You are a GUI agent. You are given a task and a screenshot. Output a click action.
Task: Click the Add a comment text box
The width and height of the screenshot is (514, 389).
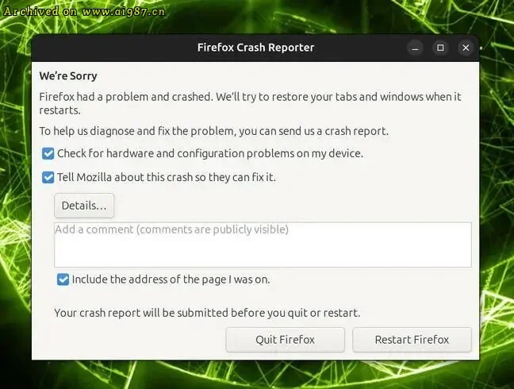(x=263, y=245)
